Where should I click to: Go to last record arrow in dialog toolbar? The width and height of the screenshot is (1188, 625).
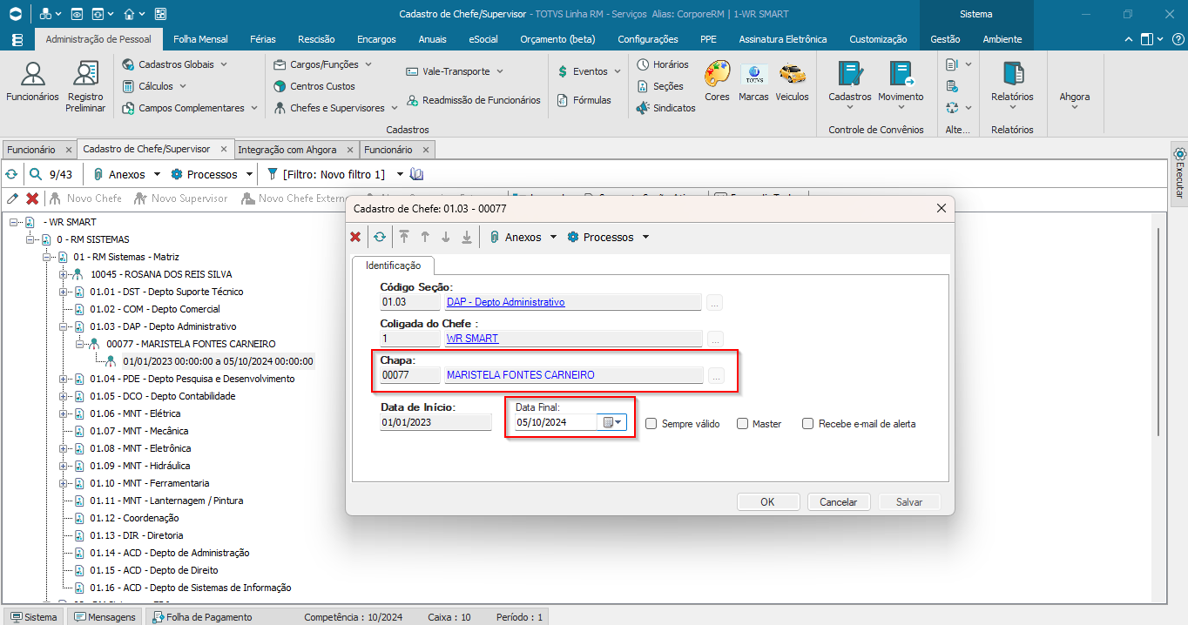(x=467, y=237)
